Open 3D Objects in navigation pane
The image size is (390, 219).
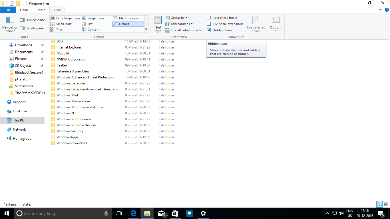(23, 66)
